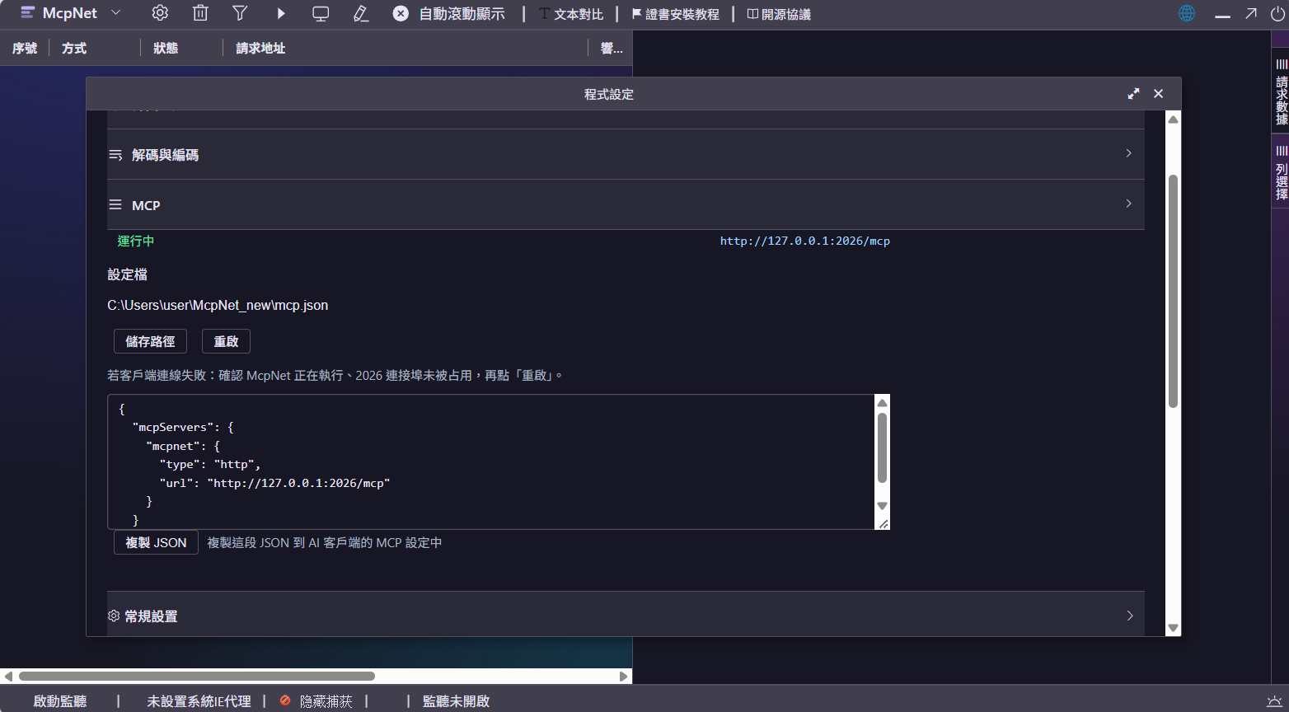Click the monitor screen icon
1289x712 pixels.
coord(321,13)
